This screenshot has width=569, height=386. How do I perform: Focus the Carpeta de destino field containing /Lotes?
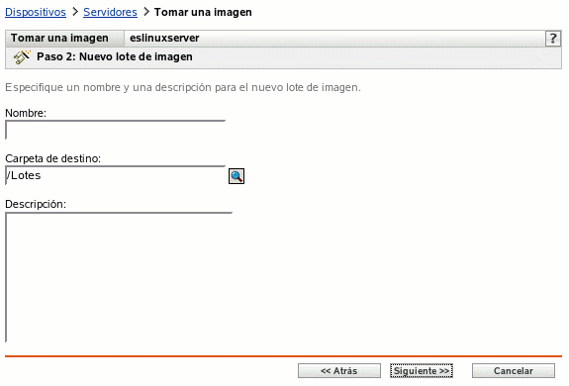point(116,175)
